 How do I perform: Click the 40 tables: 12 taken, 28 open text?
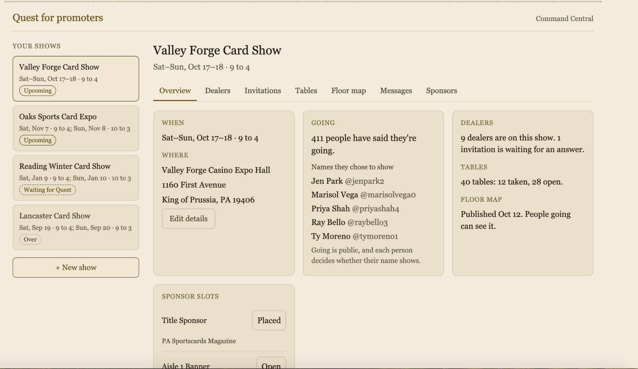point(511,182)
